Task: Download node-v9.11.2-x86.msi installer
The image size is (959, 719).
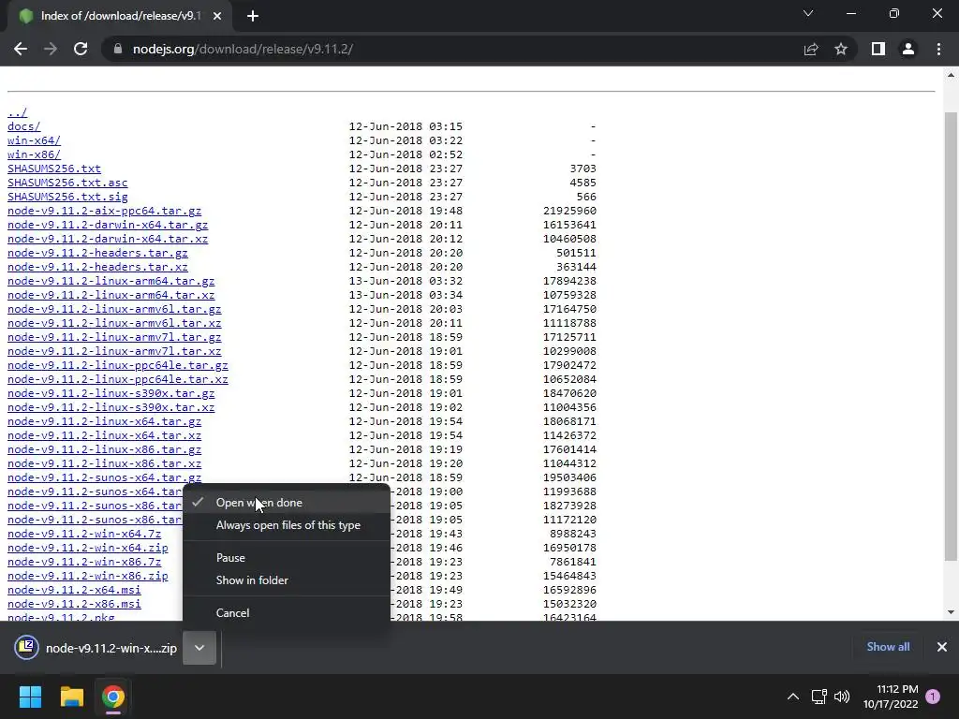Action: tap(75, 605)
